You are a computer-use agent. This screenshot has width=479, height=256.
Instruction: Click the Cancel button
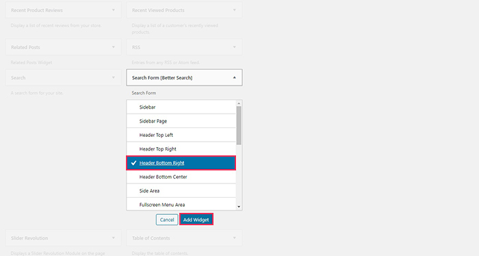(167, 219)
